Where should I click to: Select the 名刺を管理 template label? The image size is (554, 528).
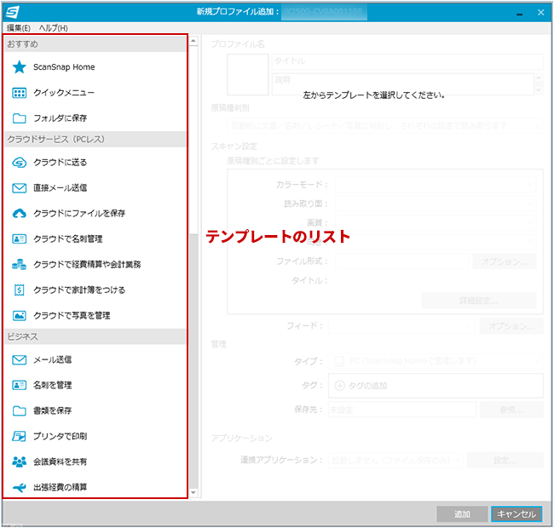(x=52, y=385)
